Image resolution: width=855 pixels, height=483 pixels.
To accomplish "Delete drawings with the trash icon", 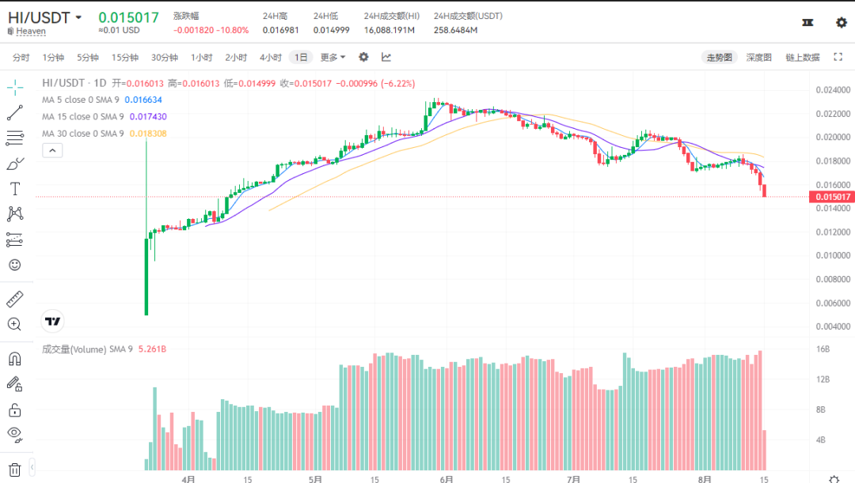I will click(x=14, y=470).
